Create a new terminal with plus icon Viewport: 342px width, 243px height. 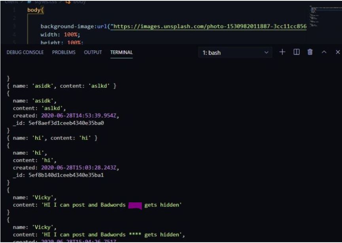coord(282,52)
